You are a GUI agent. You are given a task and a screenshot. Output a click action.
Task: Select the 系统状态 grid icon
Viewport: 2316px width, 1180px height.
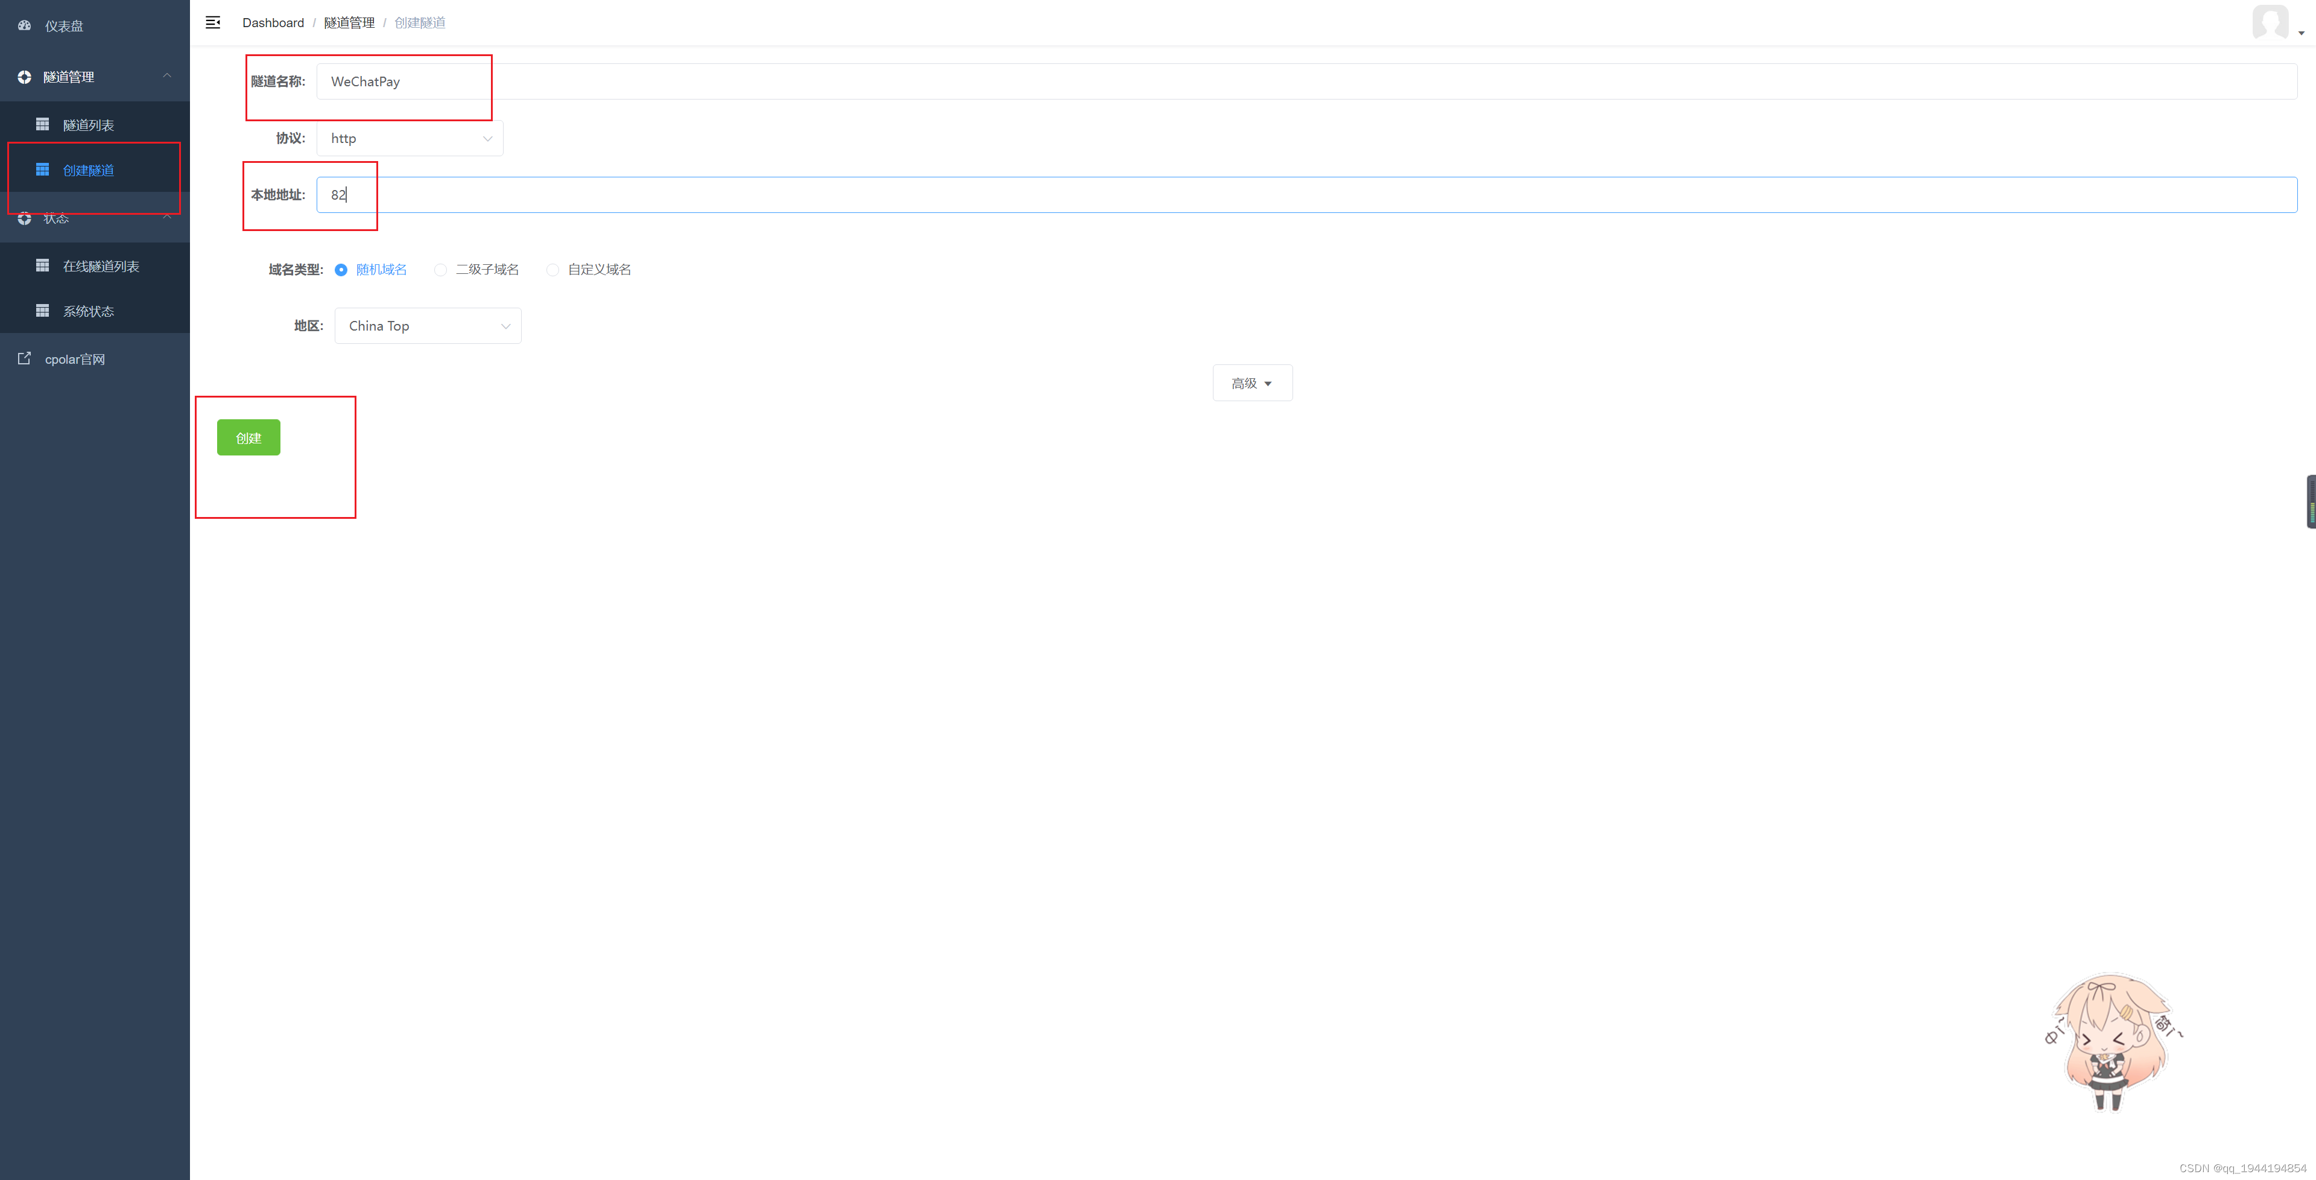click(42, 310)
